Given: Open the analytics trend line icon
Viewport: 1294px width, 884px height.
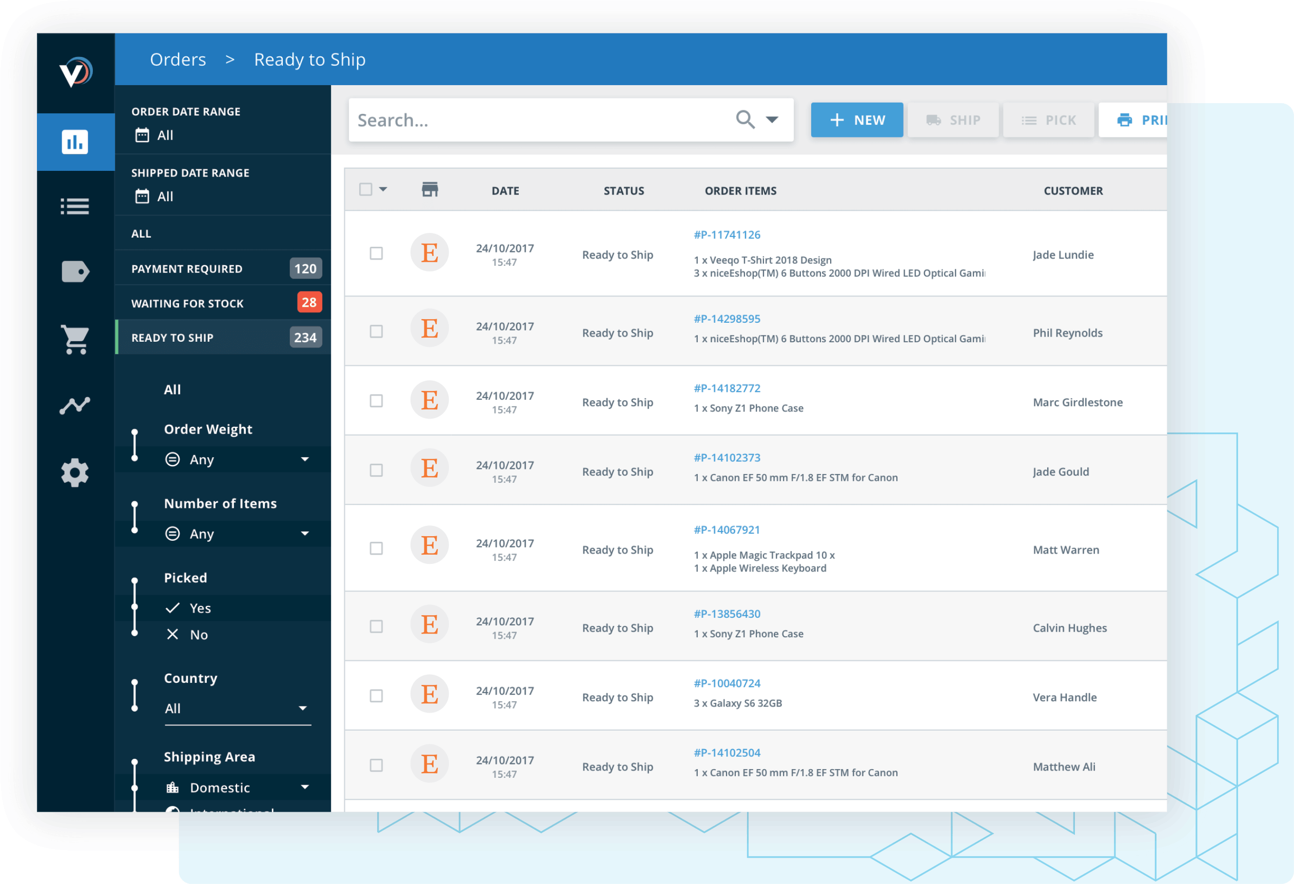Looking at the screenshot, I should click(75, 405).
